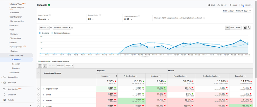The height and width of the screenshot is (107, 257).
Task: Collapse the left sidebar with chevron
Action: click(x=31, y=105)
